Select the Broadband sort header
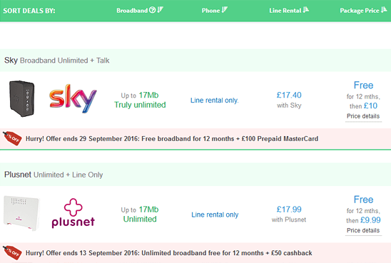This screenshot has height=263, width=391. (132, 11)
